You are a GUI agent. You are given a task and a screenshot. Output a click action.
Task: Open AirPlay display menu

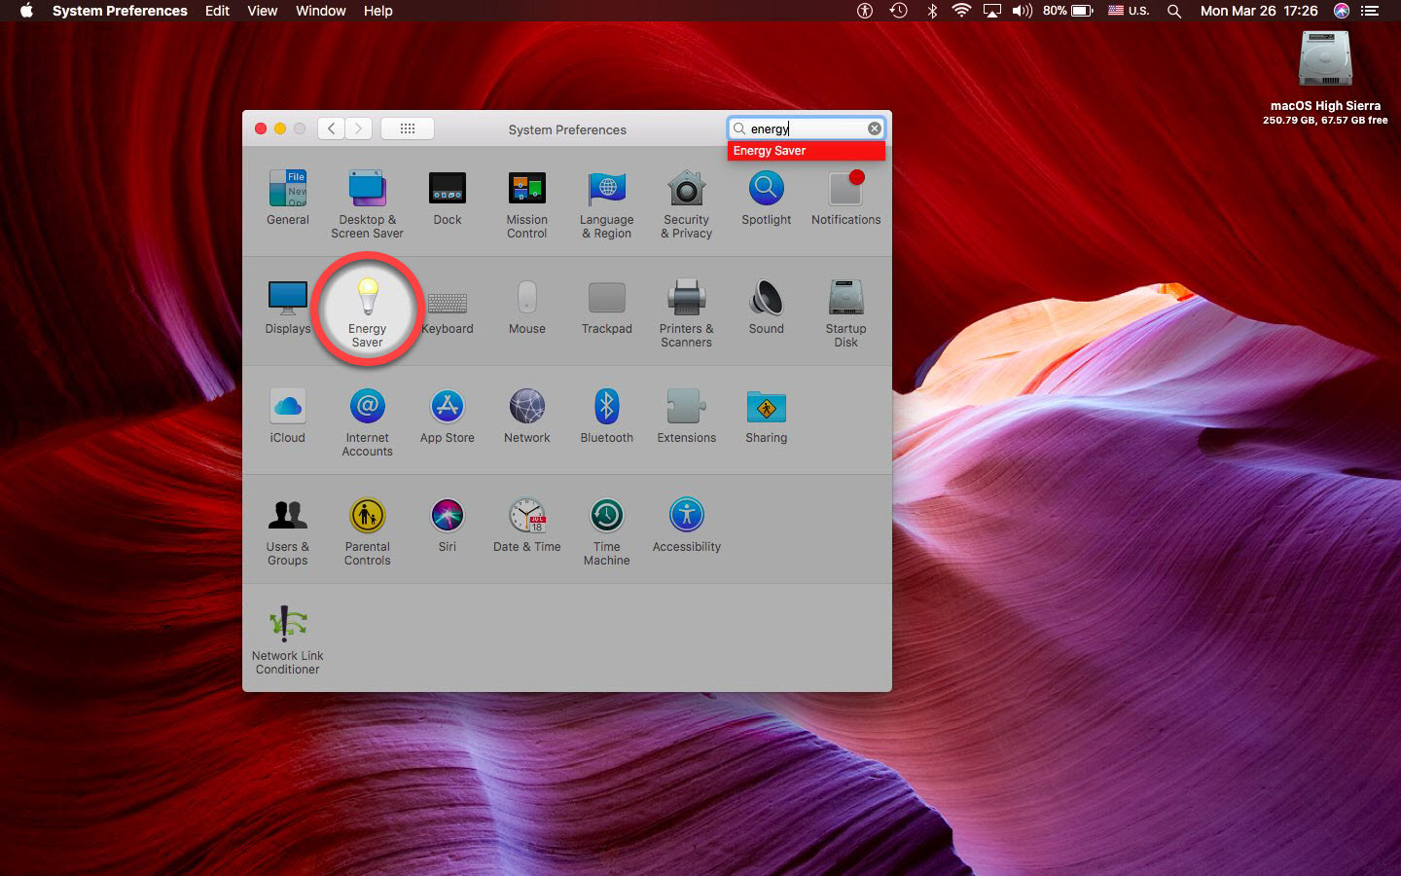pyautogui.click(x=991, y=11)
